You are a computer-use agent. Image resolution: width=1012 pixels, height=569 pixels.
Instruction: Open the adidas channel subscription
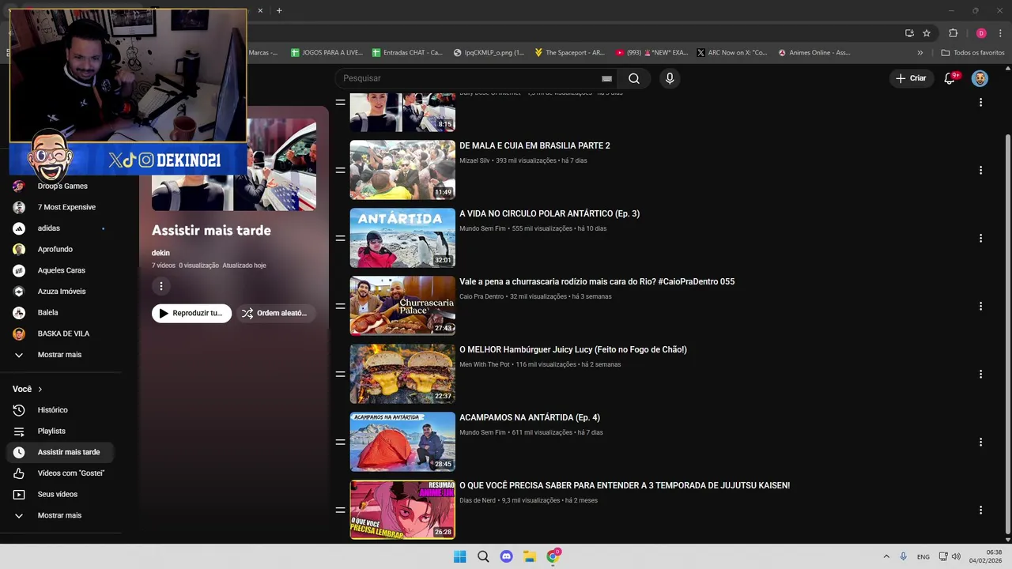click(x=61, y=228)
